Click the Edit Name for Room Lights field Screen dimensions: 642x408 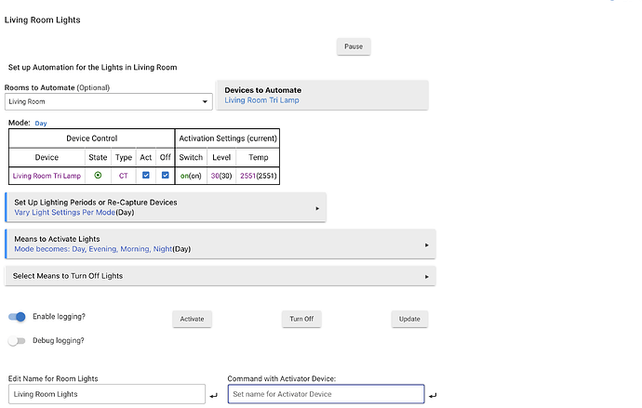[104, 394]
